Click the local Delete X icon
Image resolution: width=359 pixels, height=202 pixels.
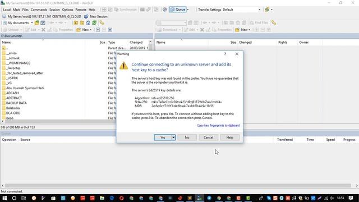point(43,30)
